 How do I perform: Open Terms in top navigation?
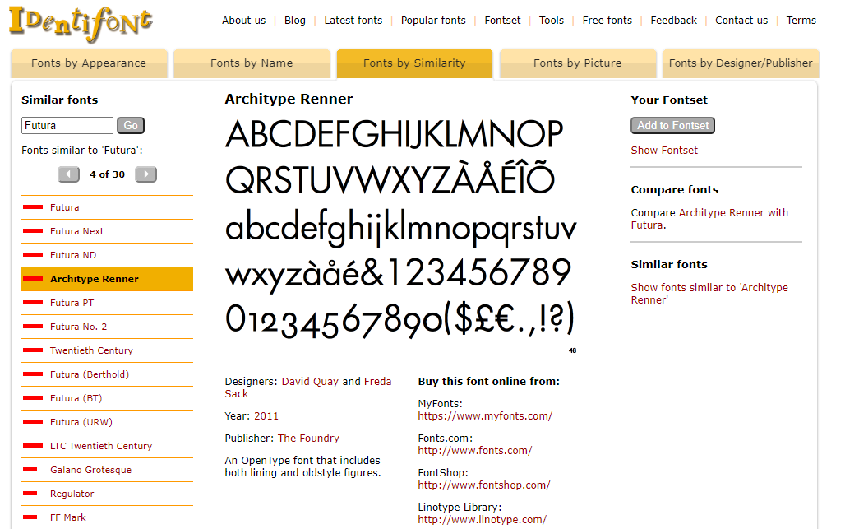pyautogui.click(x=801, y=21)
